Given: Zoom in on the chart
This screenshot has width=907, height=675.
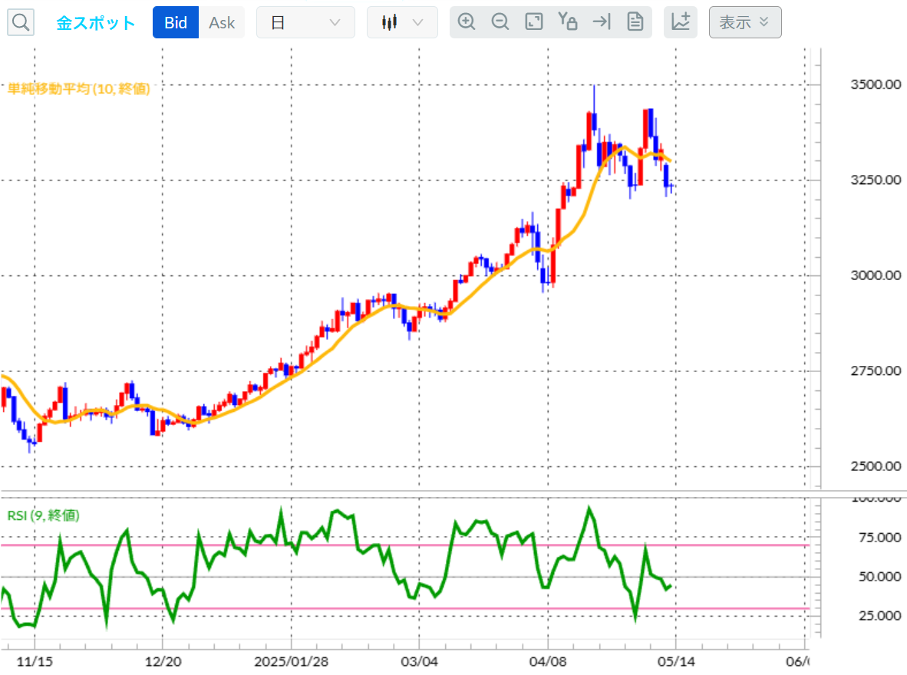Looking at the screenshot, I should tap(467, 22).
